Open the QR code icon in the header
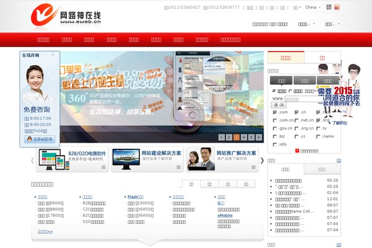The image size is (372, 248). click(329, 7)
